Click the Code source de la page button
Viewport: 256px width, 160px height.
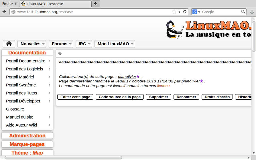tap(120, 97)
